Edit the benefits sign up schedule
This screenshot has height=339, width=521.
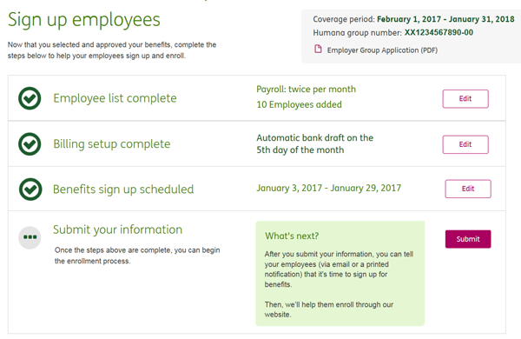(x=468, y=189)
